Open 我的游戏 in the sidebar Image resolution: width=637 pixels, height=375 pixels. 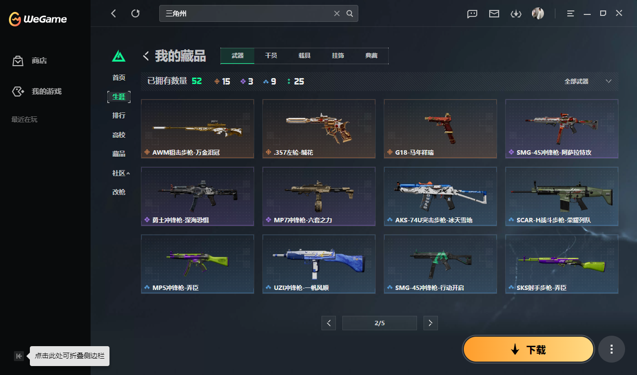click(46, 92)
